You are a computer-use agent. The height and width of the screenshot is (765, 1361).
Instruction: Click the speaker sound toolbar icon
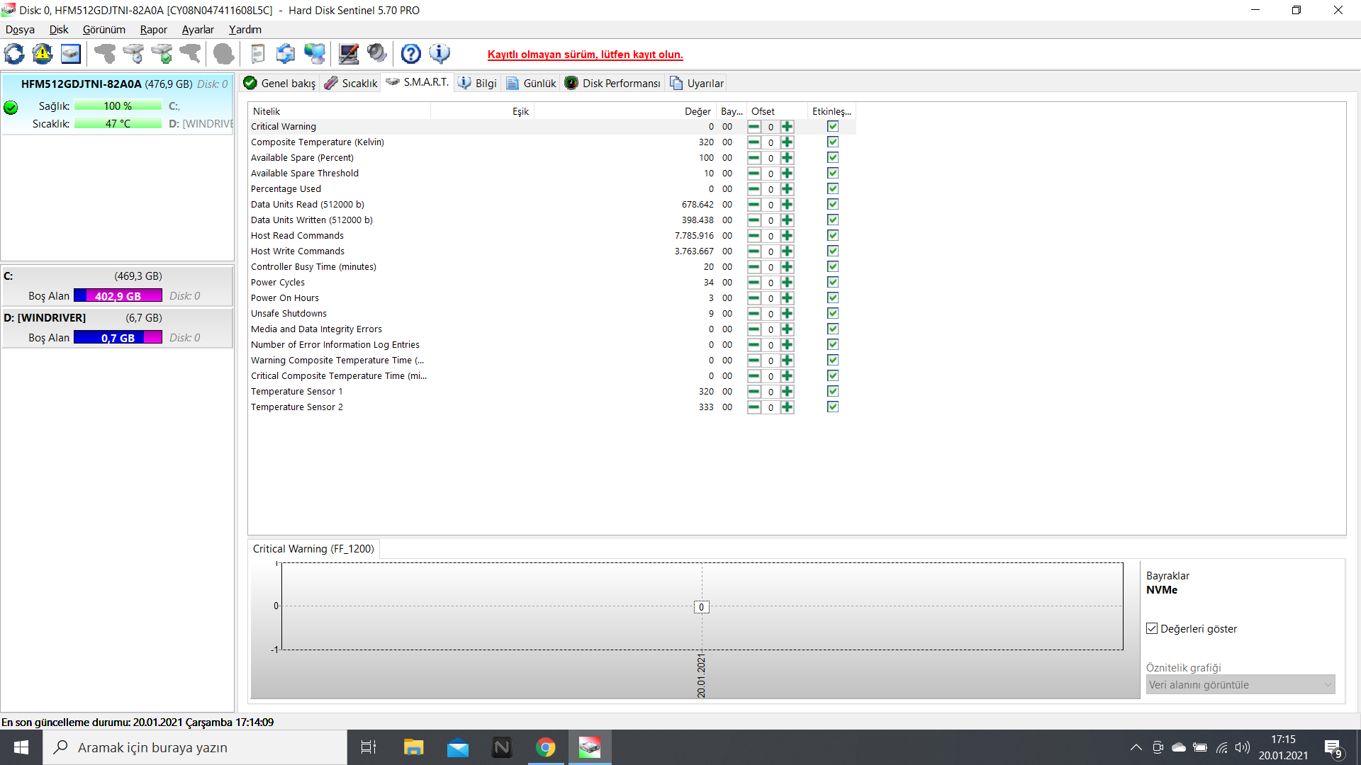[377, 54]
